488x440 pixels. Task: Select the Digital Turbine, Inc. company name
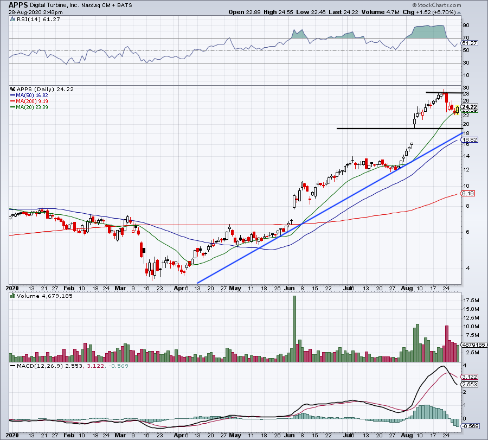point(54,5)
